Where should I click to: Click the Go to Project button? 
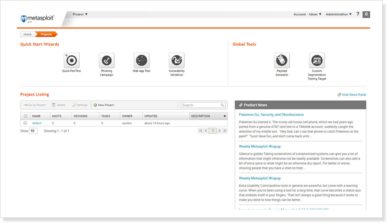(x=35, y=105)
